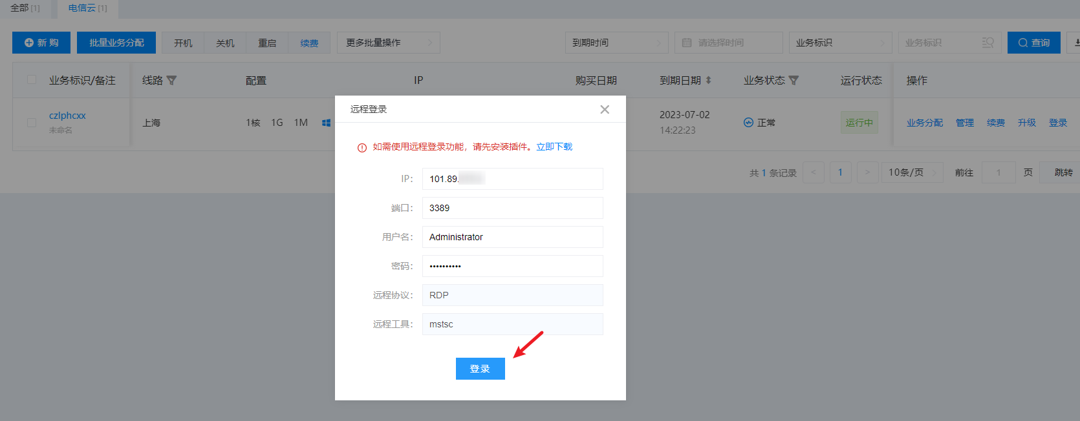Switch to the 电信云 tab
Viewport: 1080px width, 421px height.
(87, 8)
